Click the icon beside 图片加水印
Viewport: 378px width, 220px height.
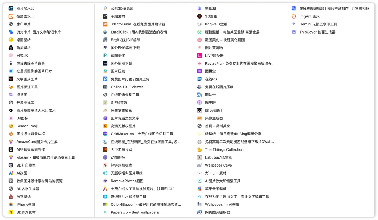pyautogui.click(x=11, y=8)
